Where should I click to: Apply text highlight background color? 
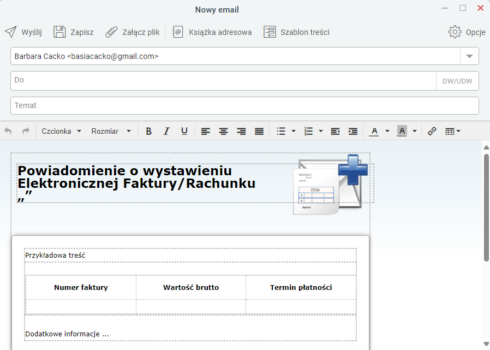[402, 131]
